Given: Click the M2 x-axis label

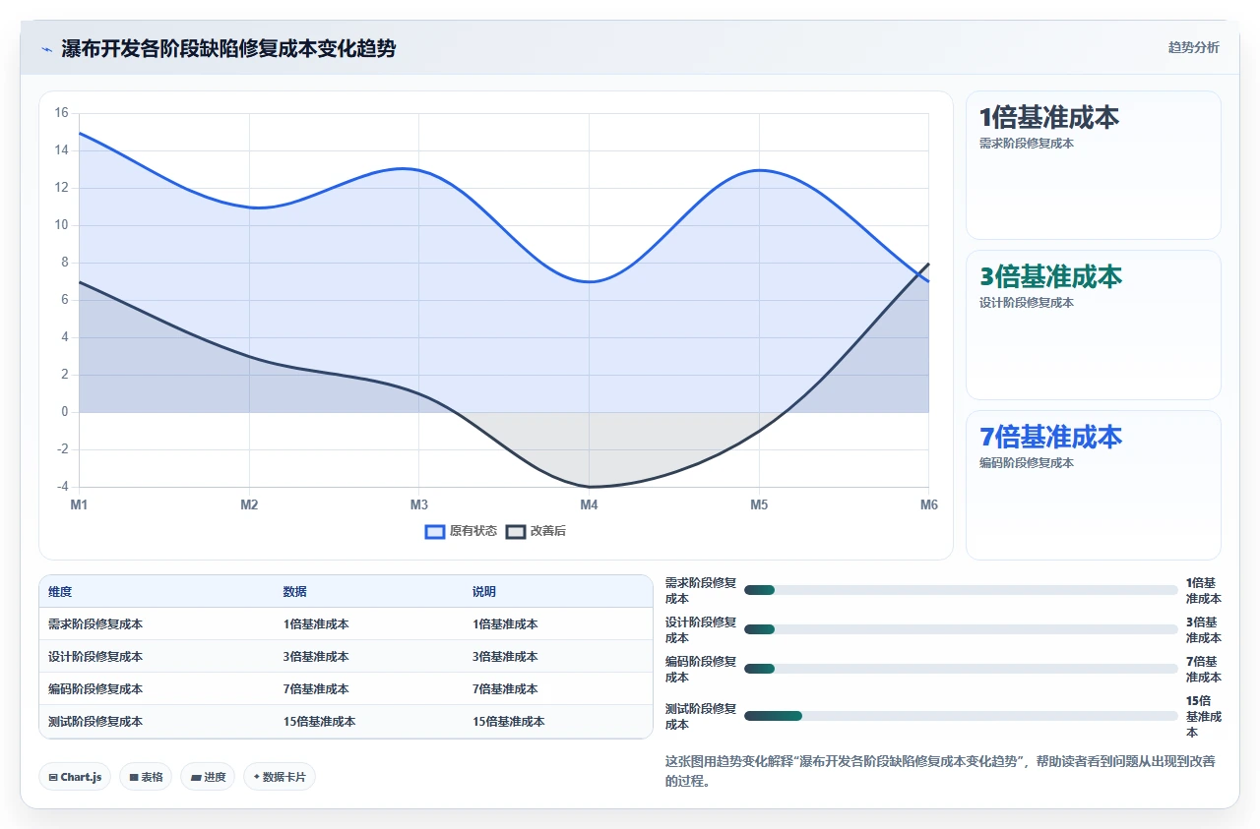Looking at the screenshot, I should pyautogui.click(x=249, y=505).
